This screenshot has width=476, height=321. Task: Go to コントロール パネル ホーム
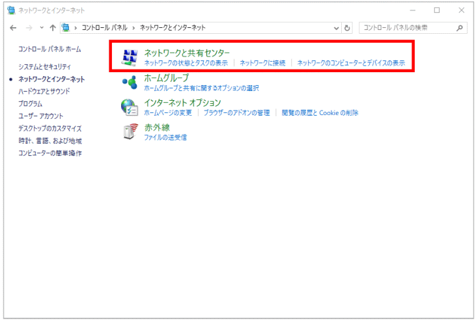49,49
